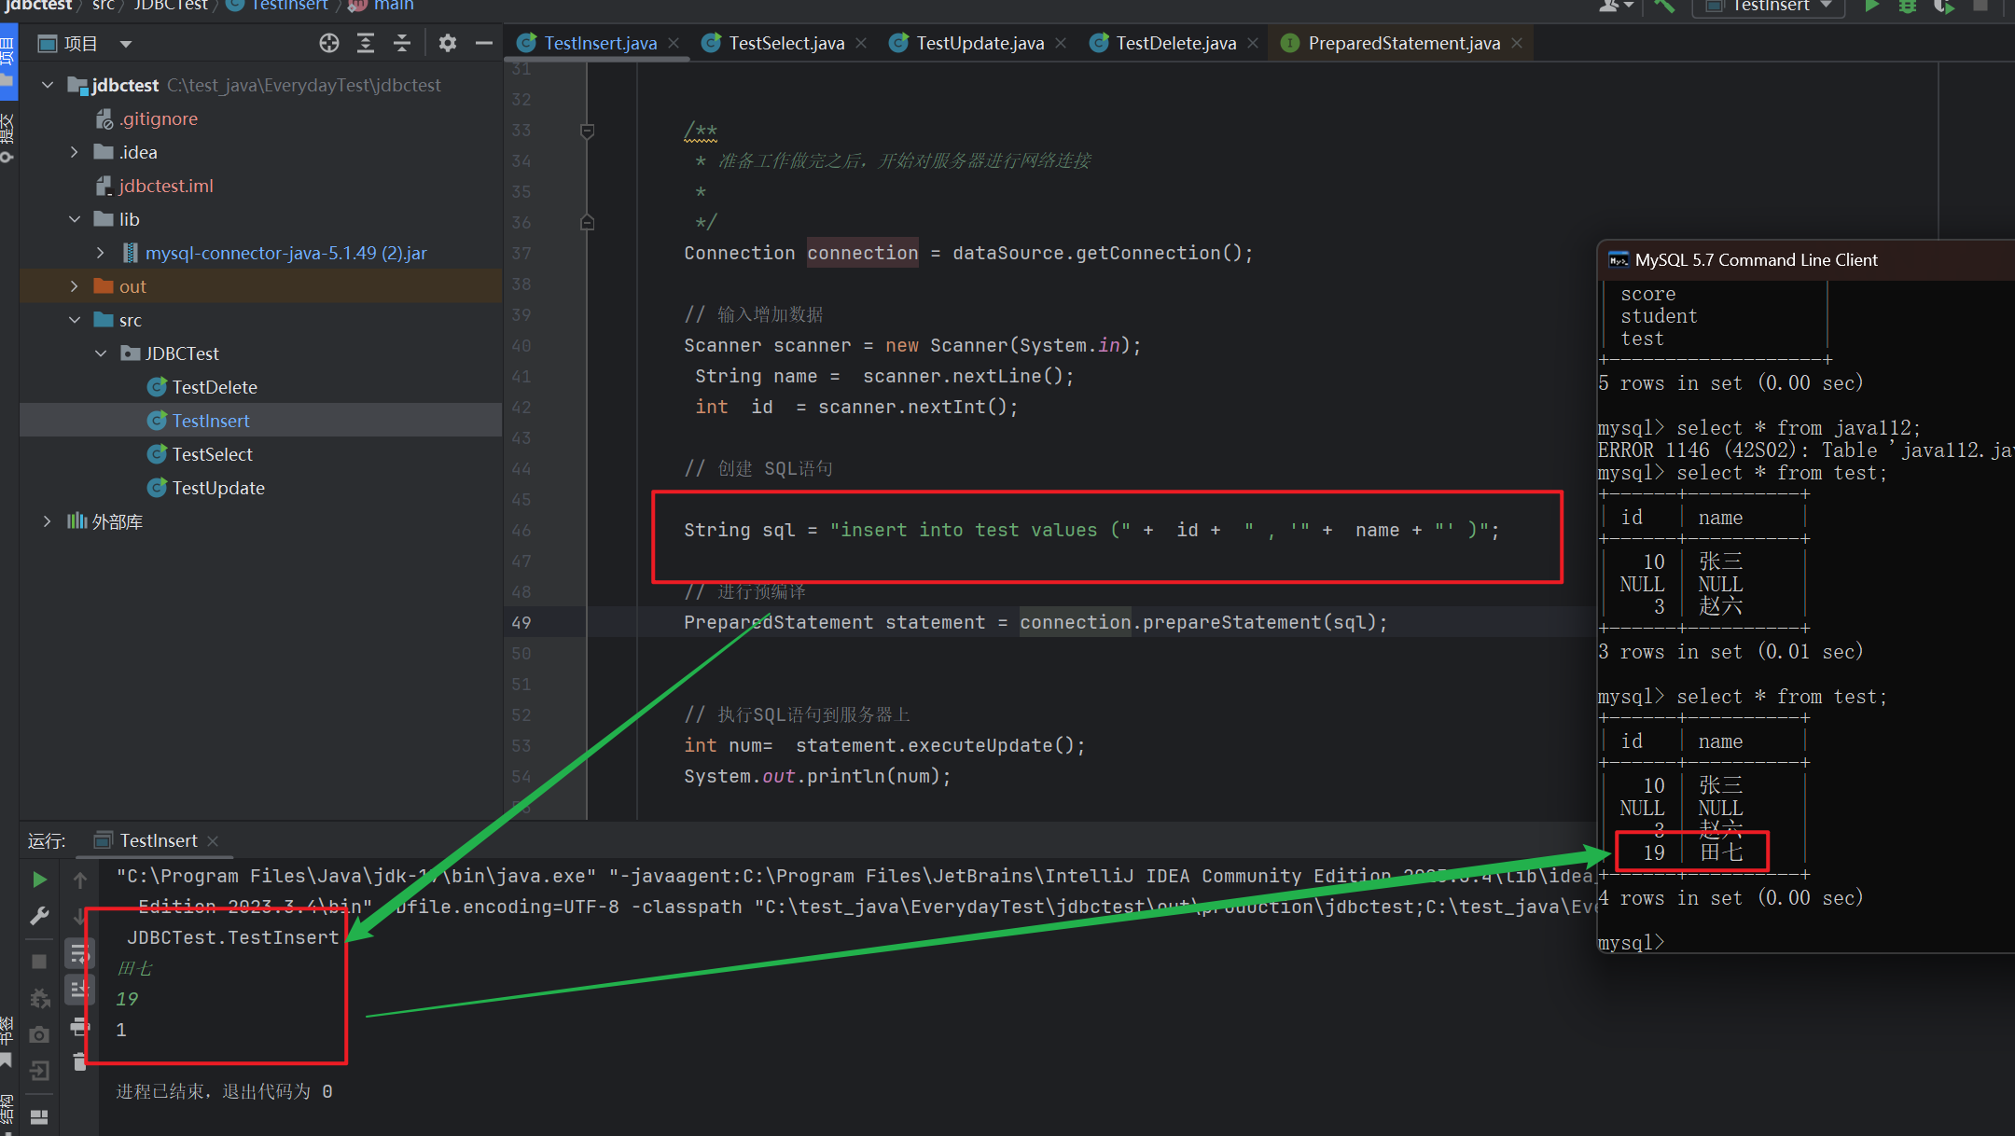Click main in the breadcrumb path
This screenshot has height=1136, width=2015.
(393, 6)
